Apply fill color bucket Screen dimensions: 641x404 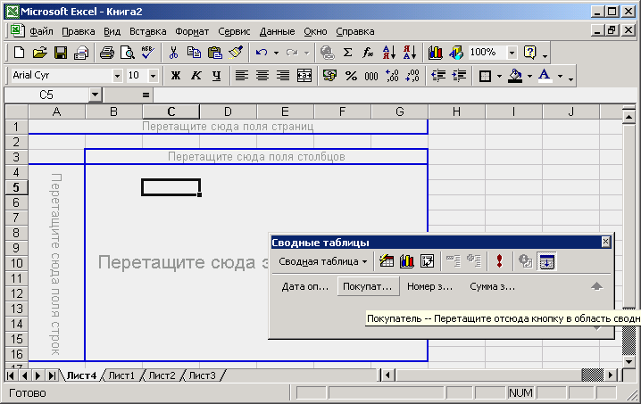pyautogui.click(x=515, y=76)
